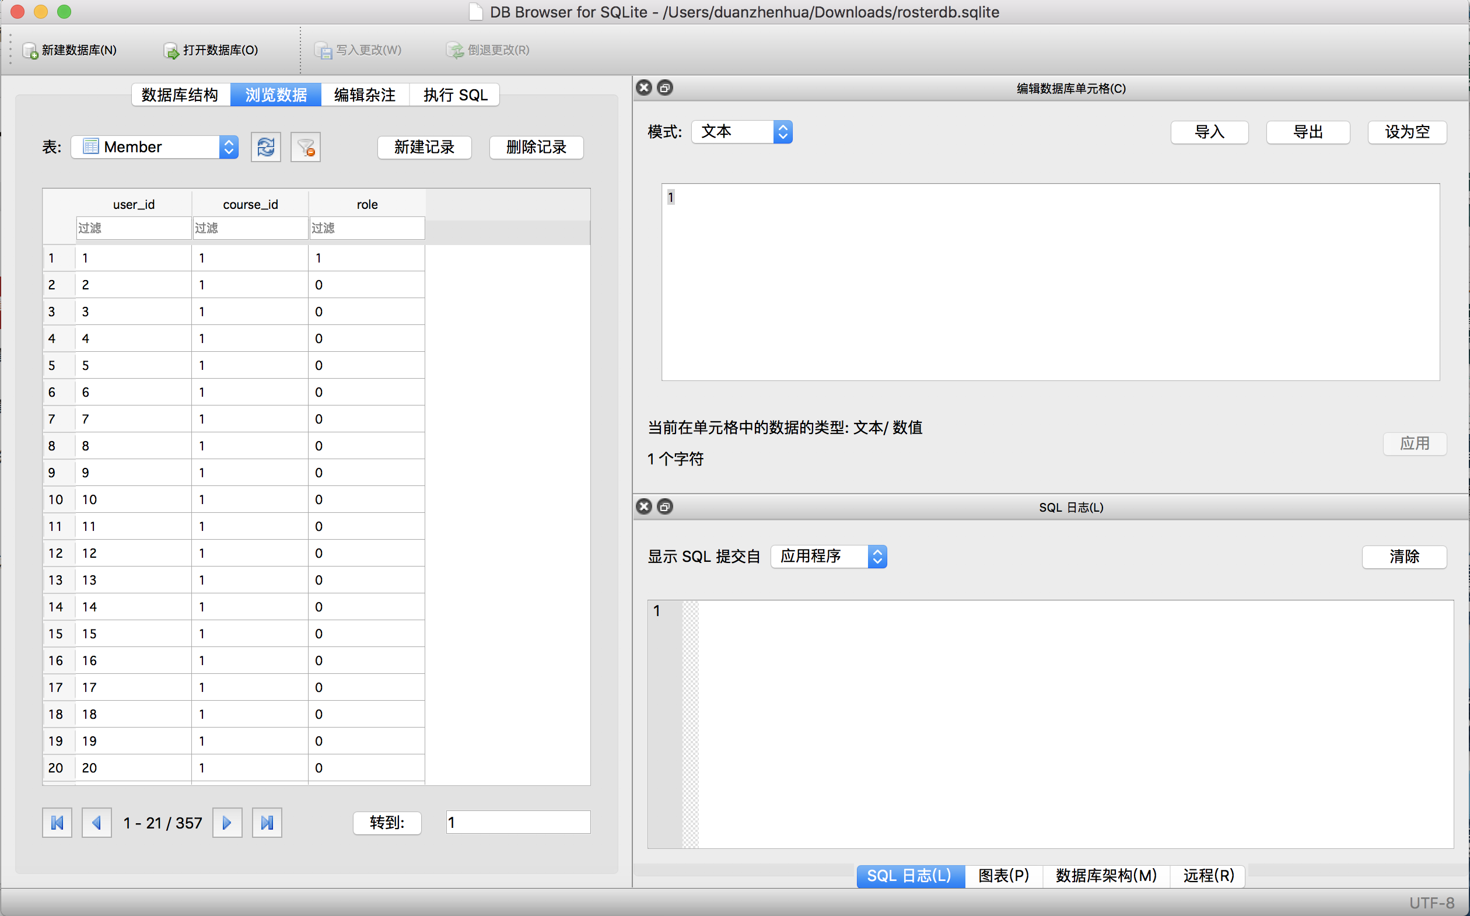
Task: Undock the SQL log panel
Action: coord(664,507)
